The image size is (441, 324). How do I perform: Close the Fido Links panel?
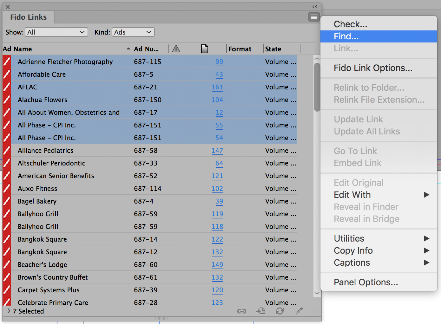(8, 7)
